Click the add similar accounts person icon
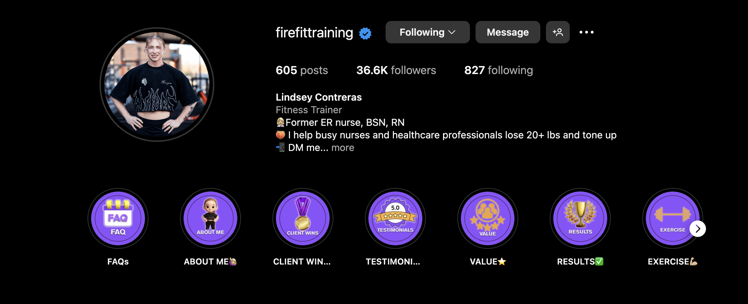Viewport: 748px width, 304px height. coord(558,32)
